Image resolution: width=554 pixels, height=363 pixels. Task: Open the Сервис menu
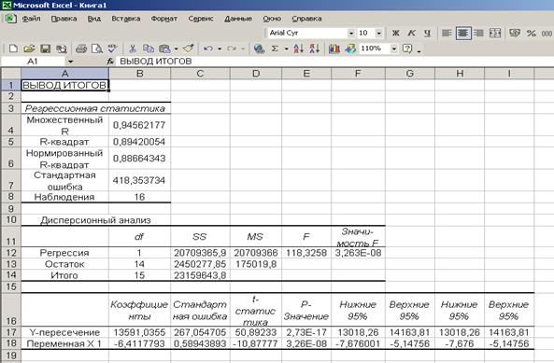pos(201,19)
